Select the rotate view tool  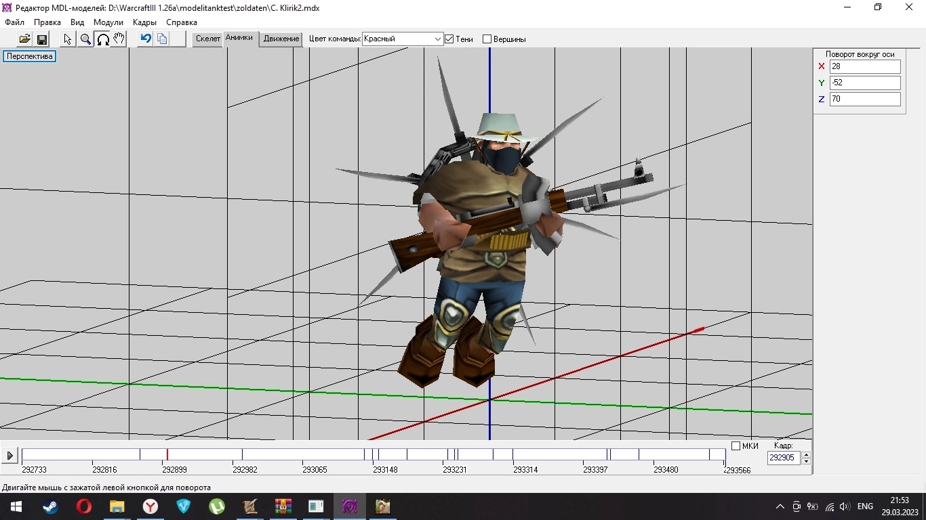tap(103, 39)
